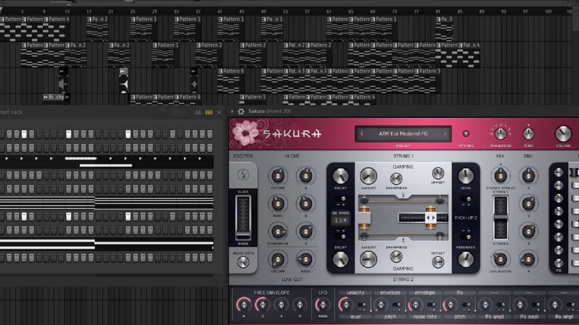Open the ATM Evil Medievel FG preset menu

click(x=403, y=134)
